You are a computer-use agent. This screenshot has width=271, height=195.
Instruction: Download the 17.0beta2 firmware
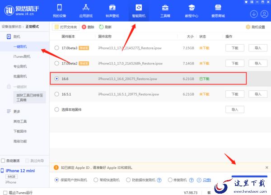[x=235, y=63]
